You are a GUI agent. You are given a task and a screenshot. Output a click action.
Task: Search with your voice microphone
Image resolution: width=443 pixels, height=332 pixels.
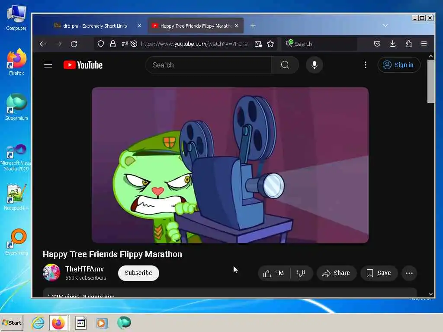[x=314, y=65]
